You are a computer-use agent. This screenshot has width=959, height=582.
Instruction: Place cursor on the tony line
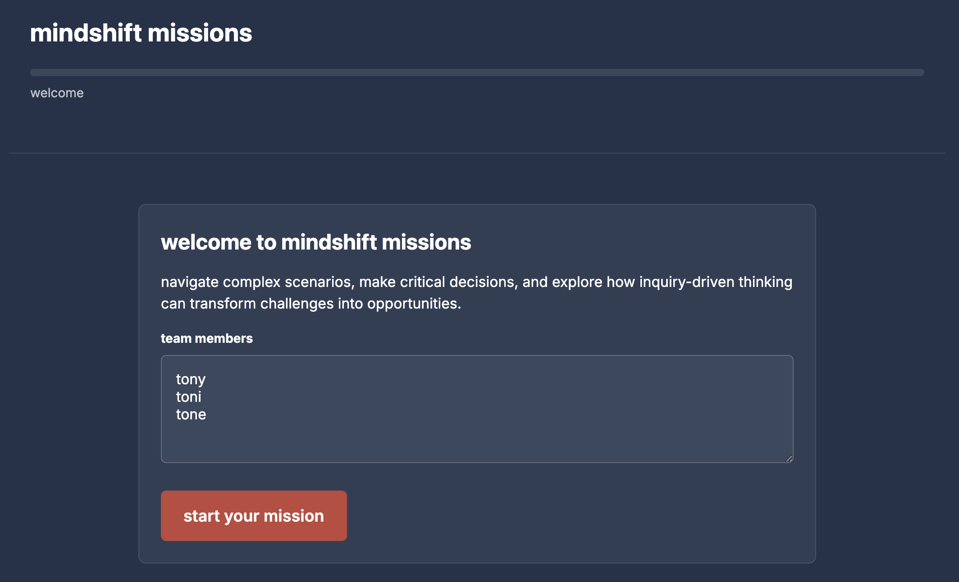191,379
